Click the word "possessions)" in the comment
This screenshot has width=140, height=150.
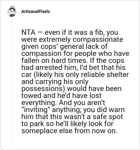click(x=43, y=89)
